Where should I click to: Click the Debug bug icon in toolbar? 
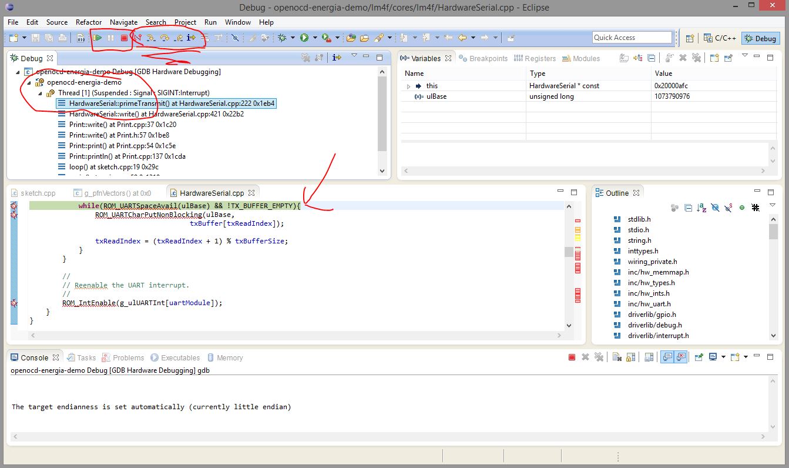coord(282,38)
